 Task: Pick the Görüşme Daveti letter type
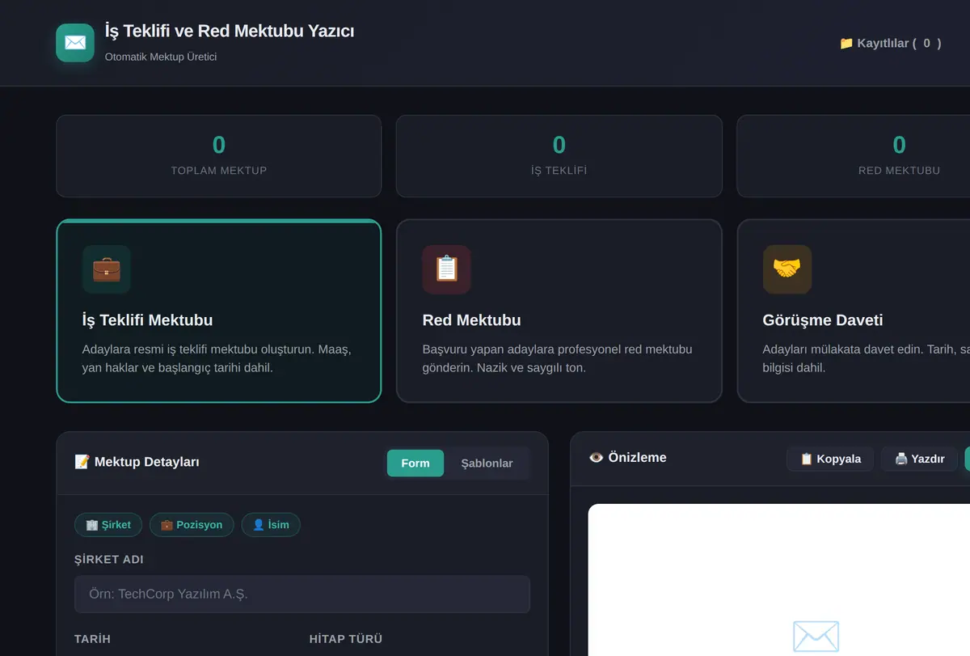coord(854,311)
